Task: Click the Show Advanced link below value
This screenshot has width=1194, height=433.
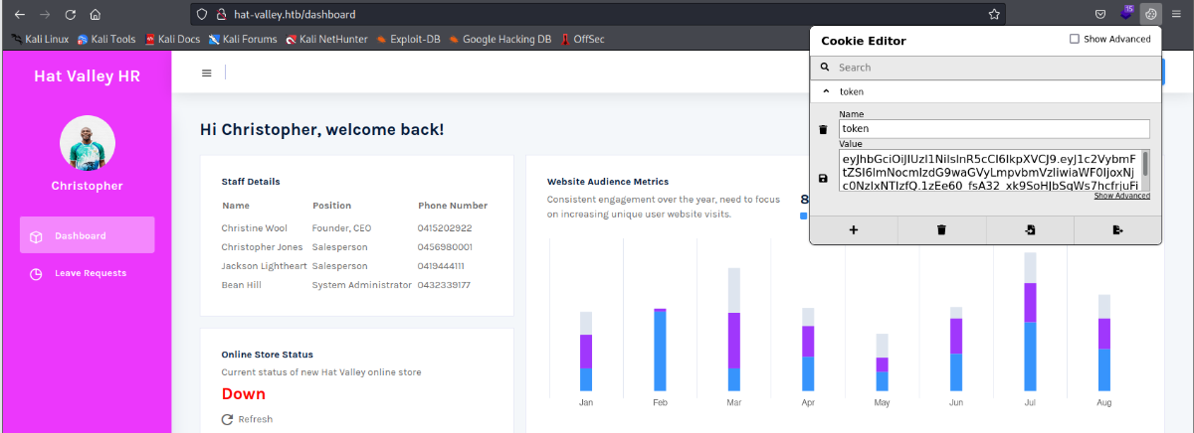Action: 1121,196
